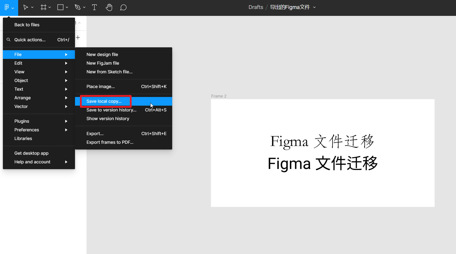Select the sans-serif Figma 文件迁移 text

pos(322,163)
